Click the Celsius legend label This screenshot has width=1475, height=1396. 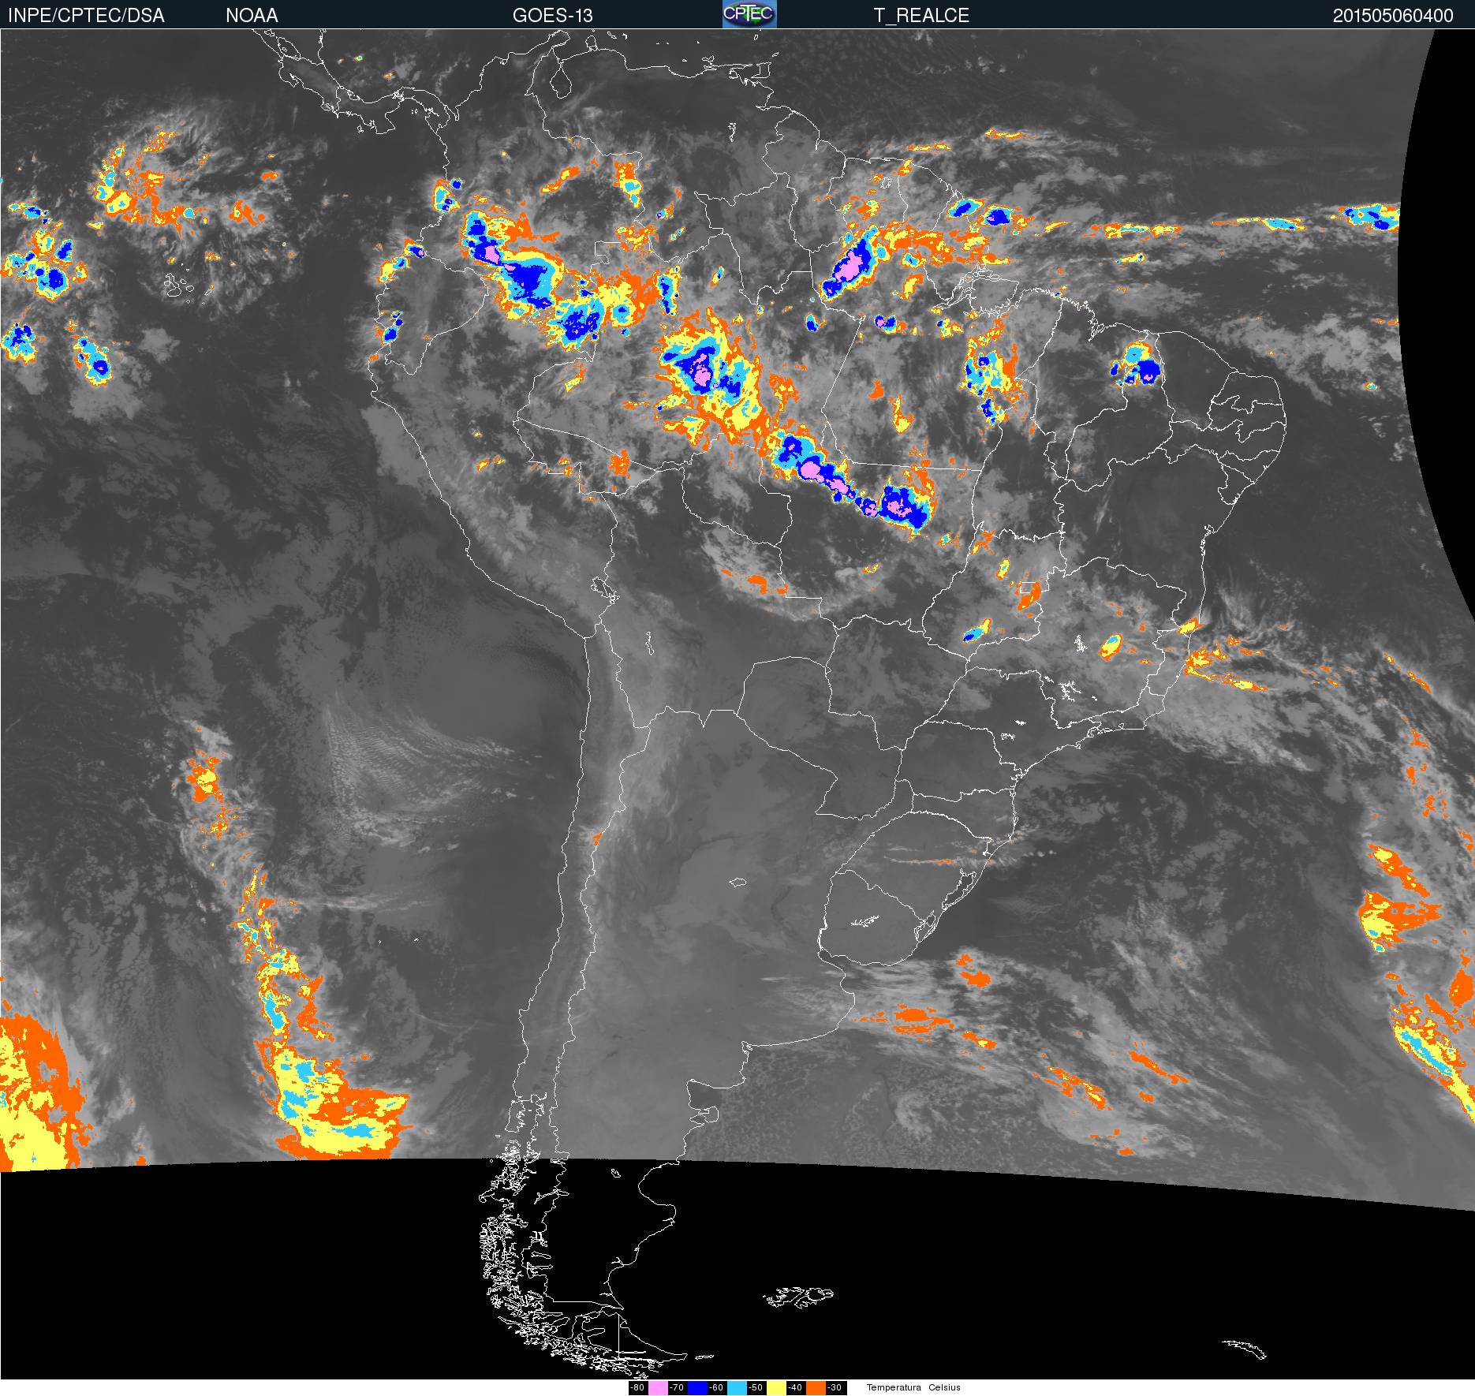click(x=944, y=1387)
